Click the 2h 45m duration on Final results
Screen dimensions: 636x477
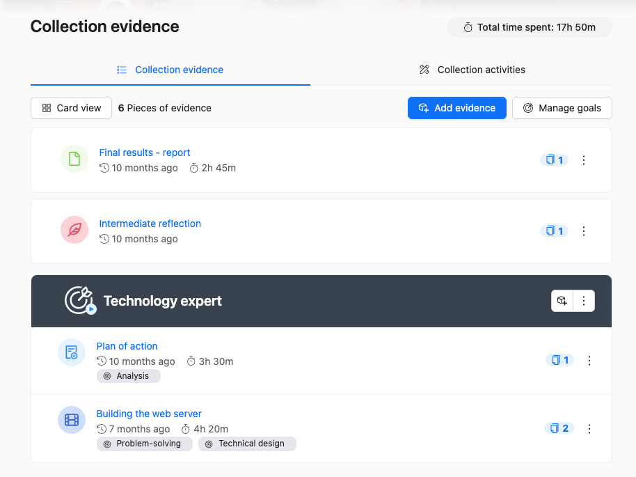213,168
